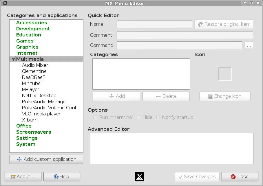This screenshot has width=263, height=186.
Task: Select the Office category
Action: (24, 126)
